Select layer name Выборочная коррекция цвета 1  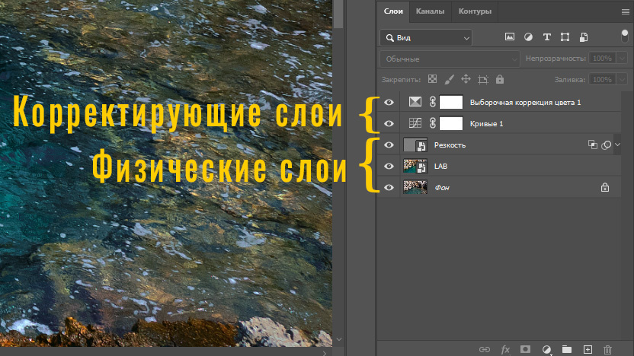point(525,103)
